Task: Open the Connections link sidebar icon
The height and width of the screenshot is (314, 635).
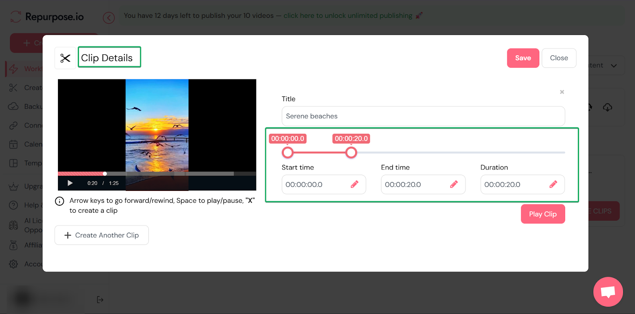Action: coord(13,125)
